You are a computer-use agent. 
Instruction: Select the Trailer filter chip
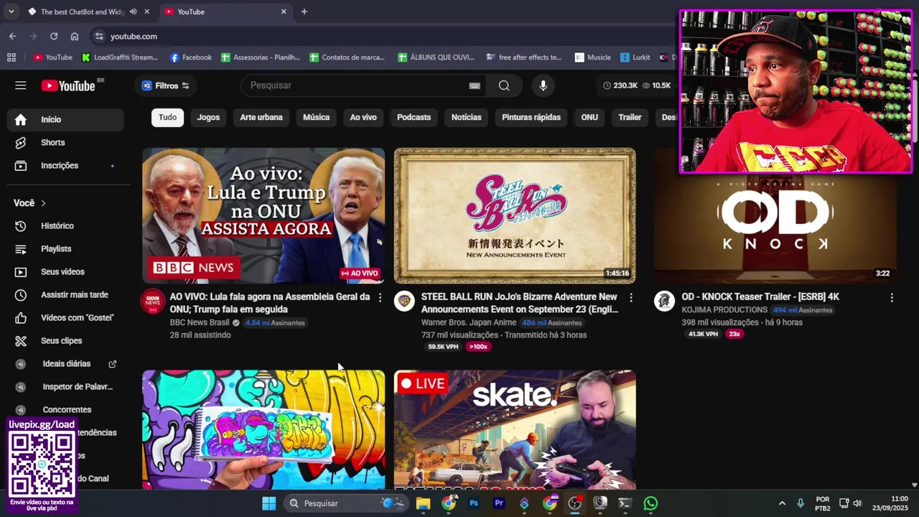click(x=630, y=117)
